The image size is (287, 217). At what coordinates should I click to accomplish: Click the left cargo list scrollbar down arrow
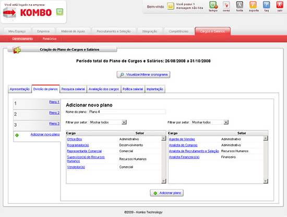(x=164, y=181)
